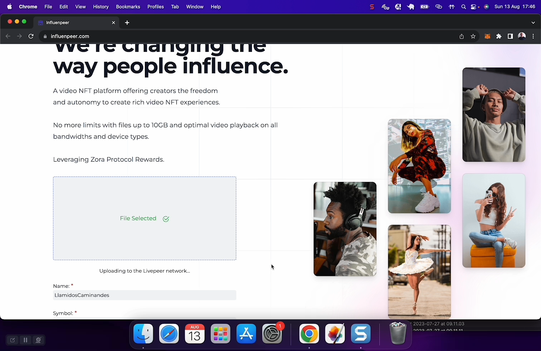View site info via the lock icon
Image resolution: width=541 pixels, height=351 pixels.
(x=45, y=36)
